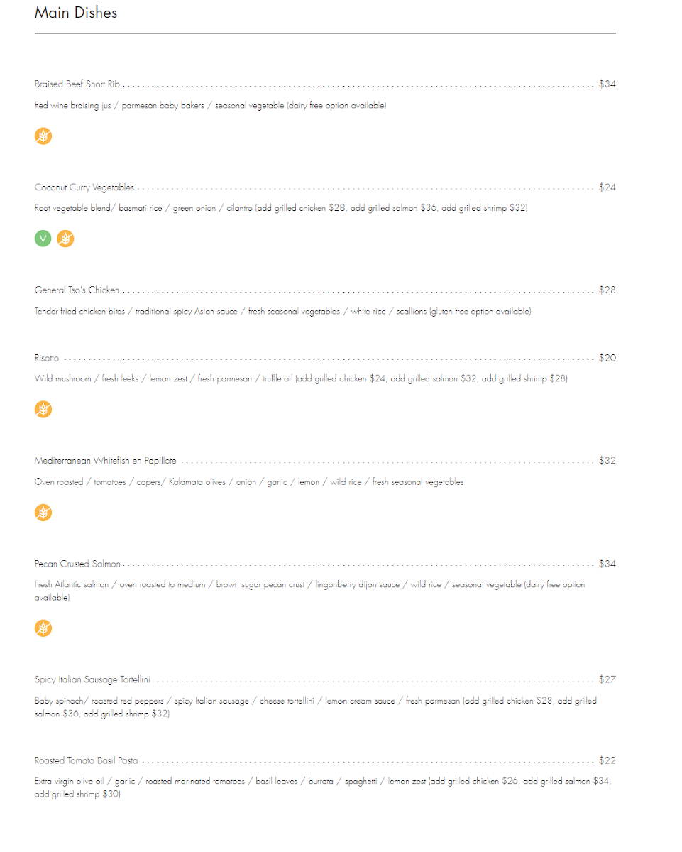
Task: Select the Braised Beef Short Rib title
Action: (77, 84)
